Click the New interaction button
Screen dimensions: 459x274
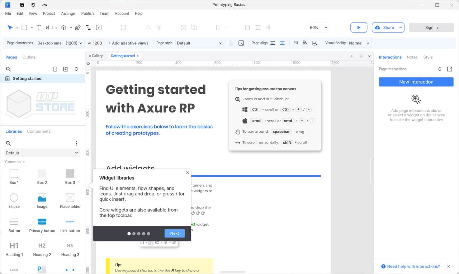coord(416,82)
